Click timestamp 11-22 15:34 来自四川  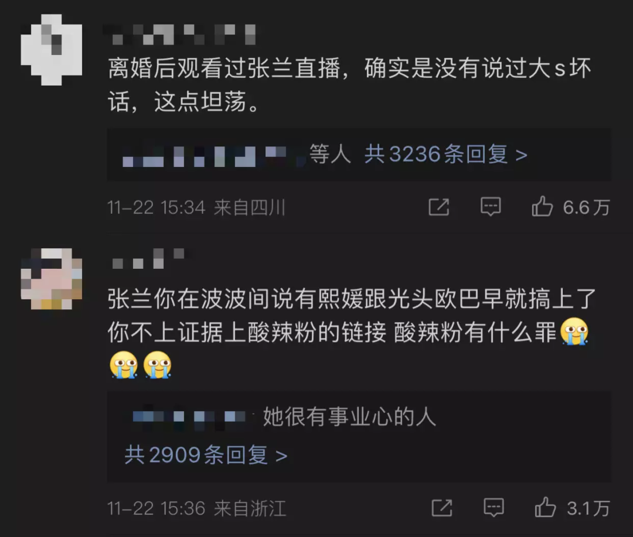(x=196, y=208)
